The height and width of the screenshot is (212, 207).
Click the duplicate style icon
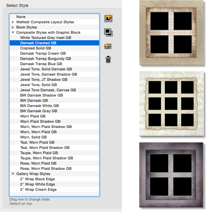[108, 32]
